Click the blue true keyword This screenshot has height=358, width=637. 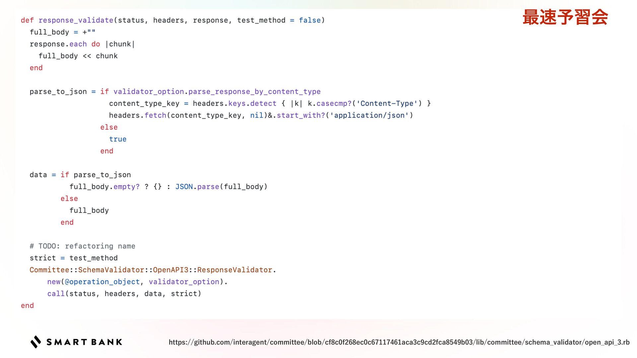pyautogui.click(x=118, y=139)
